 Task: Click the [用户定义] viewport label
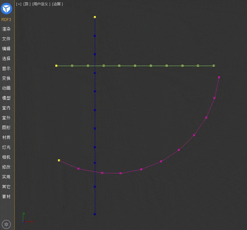(x=41, y=4)
